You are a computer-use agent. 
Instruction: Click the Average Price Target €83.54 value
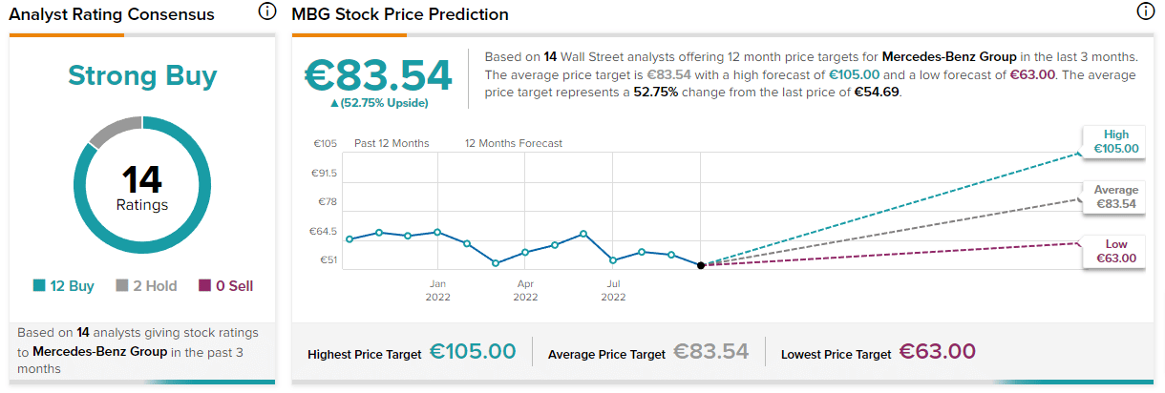pyautogui.click(x=710, y=352)
